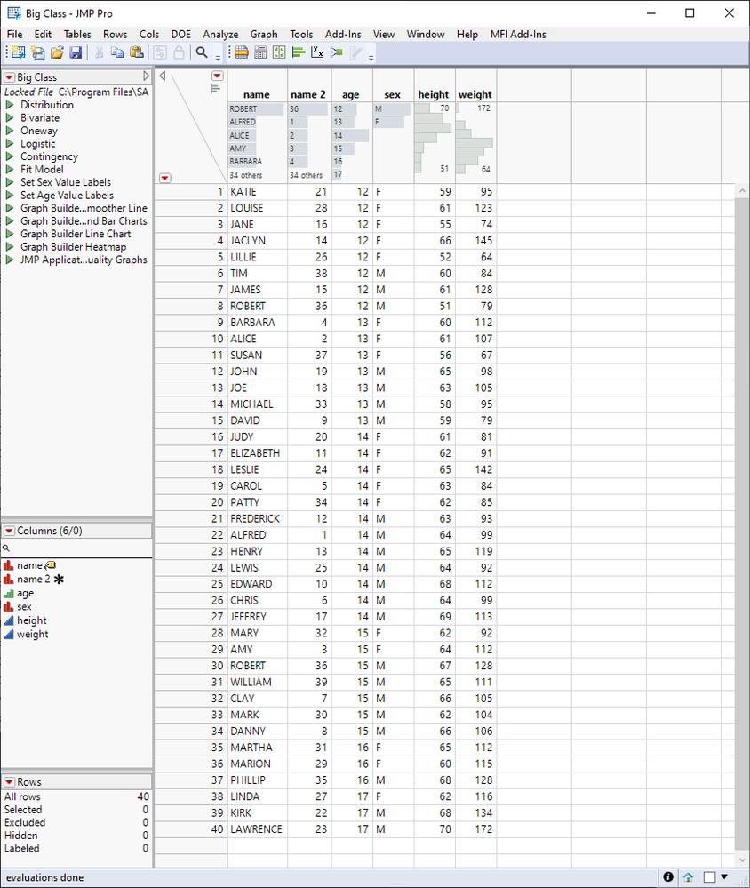Viewport: 750px width, 888px height.
Task: Click the Search magnifying glass icon
Action: (x=202, y=52)
